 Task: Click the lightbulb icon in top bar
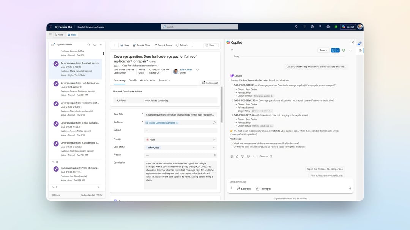point(296,27)
